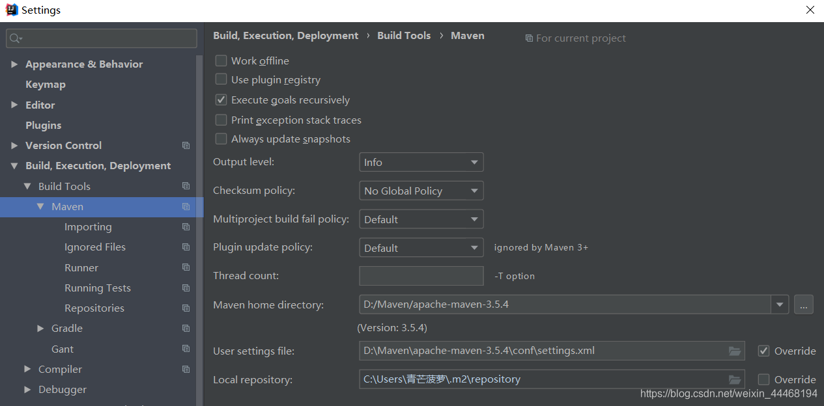
Task: Click the For current project indicator icon
Action: pos(529,38)
